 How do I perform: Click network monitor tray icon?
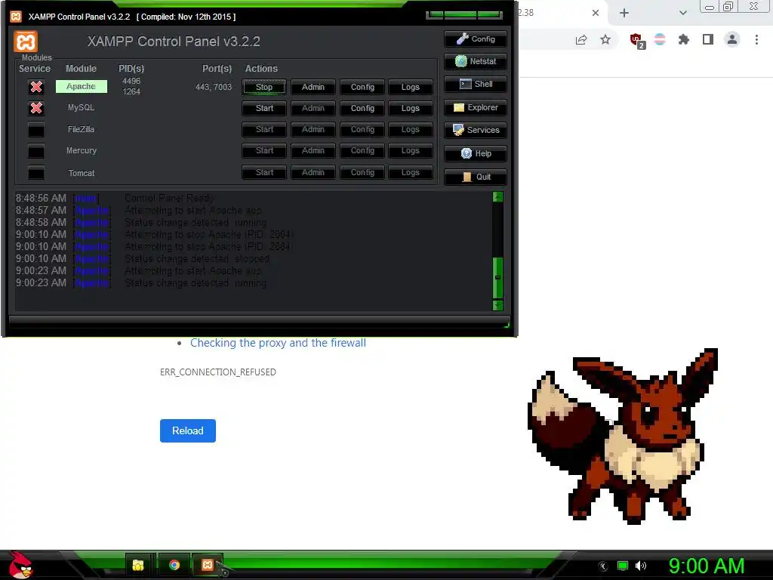623,566
